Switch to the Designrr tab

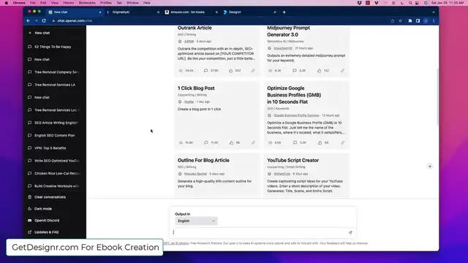[249, 12]
